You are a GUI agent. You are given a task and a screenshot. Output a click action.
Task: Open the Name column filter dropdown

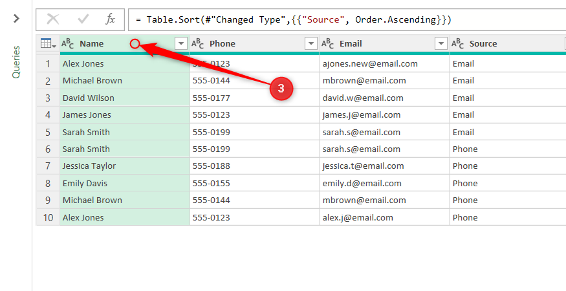(181, 44)
